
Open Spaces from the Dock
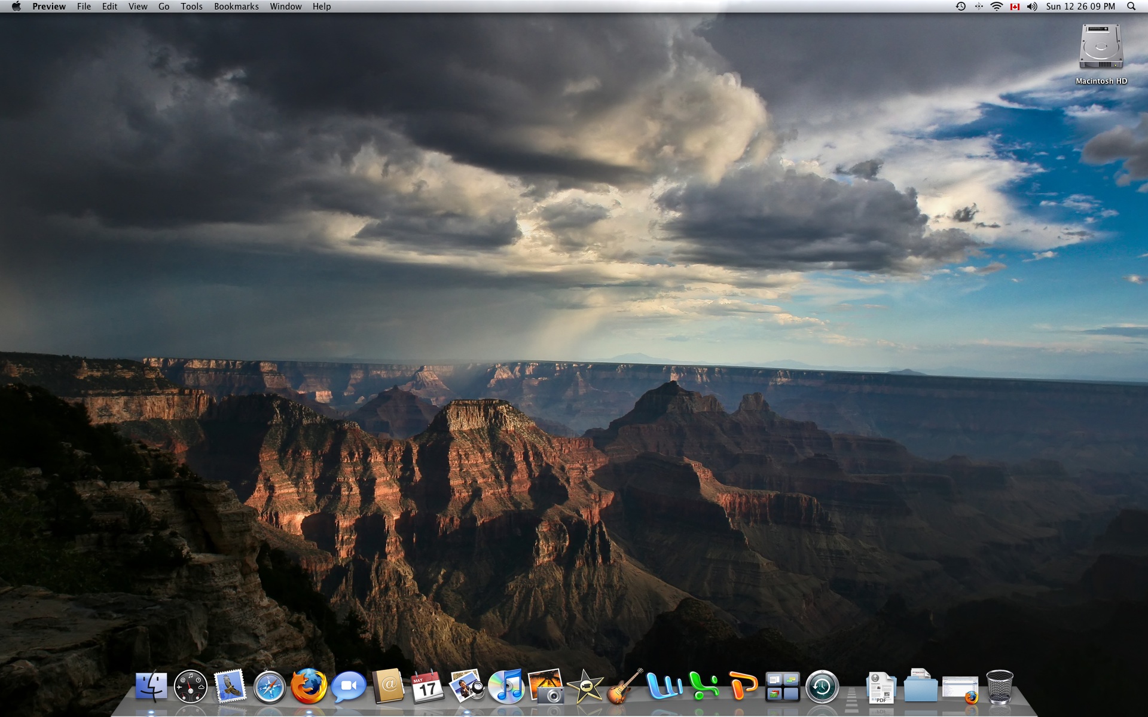[783, 687]
